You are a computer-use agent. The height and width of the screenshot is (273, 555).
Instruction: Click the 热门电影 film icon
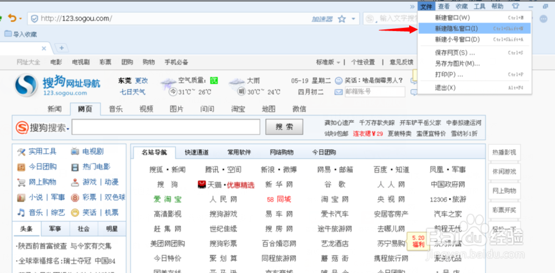click(75, 167)
